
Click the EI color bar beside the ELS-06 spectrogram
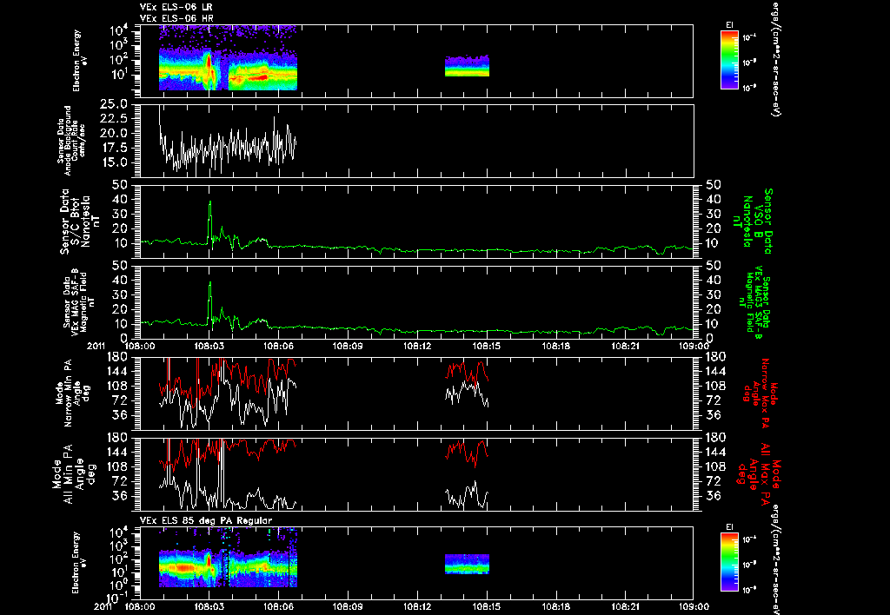click(x=729, y=60)
